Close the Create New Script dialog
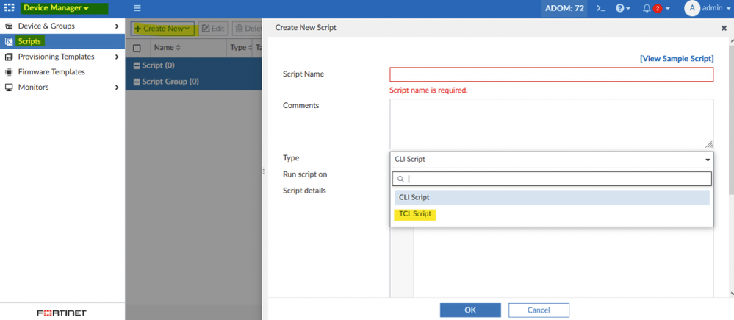 724,28
